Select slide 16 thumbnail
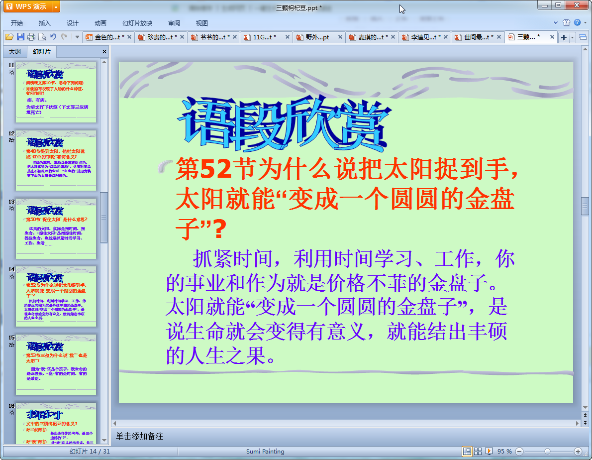The height and width of the screenshot is (460, 592). tap(56, 423)
